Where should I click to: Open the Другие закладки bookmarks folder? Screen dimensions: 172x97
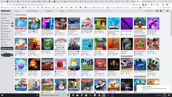pyautogui.click(x=166, y=8)
